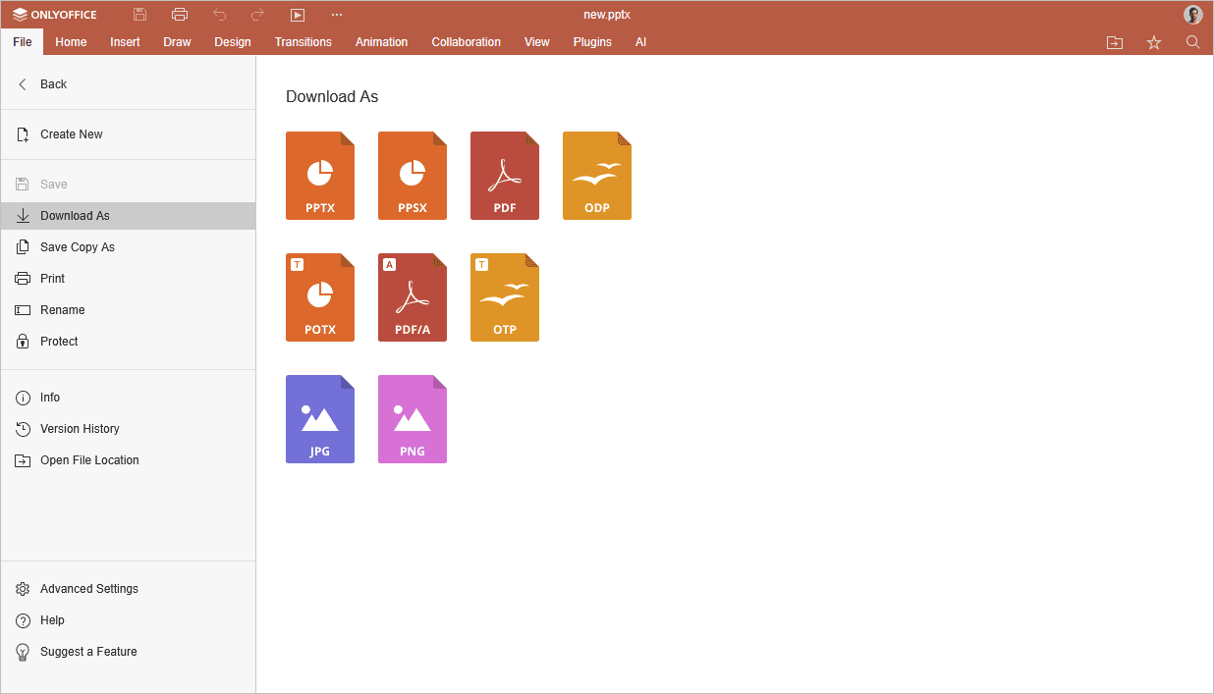Screen dimensions: 1214x694
Task: Open the search magnifier icon
Action: (1192, 42)
